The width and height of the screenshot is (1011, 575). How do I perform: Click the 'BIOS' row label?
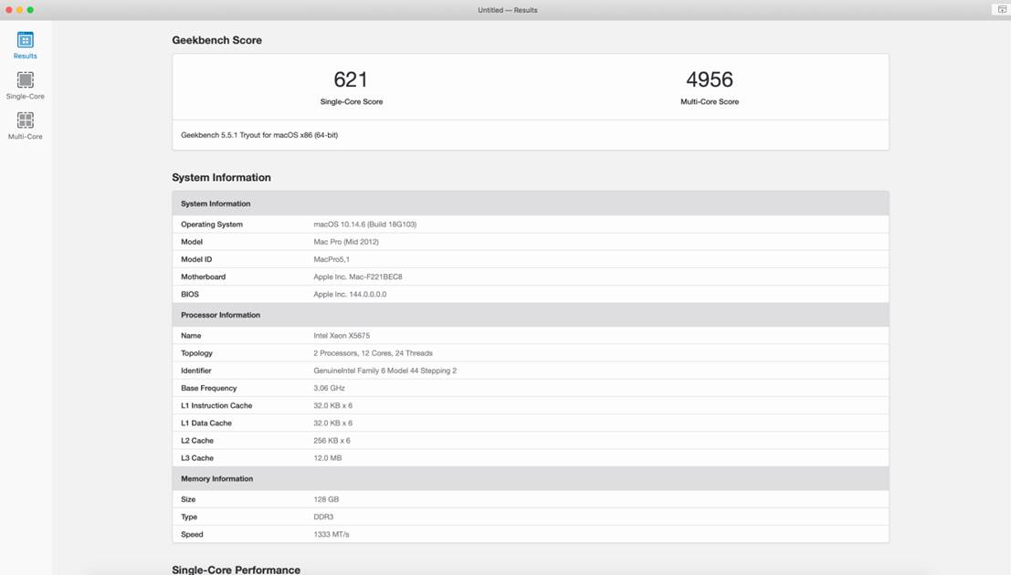190,294
